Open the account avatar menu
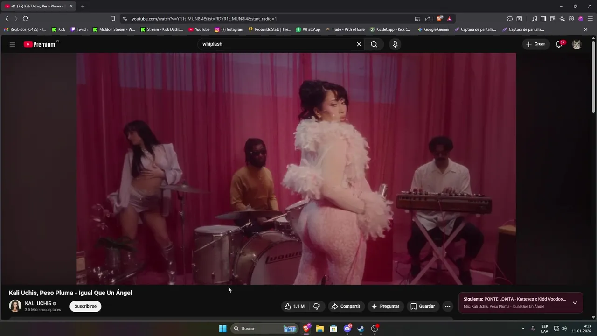The image size is (597, 336). point(577,44)
